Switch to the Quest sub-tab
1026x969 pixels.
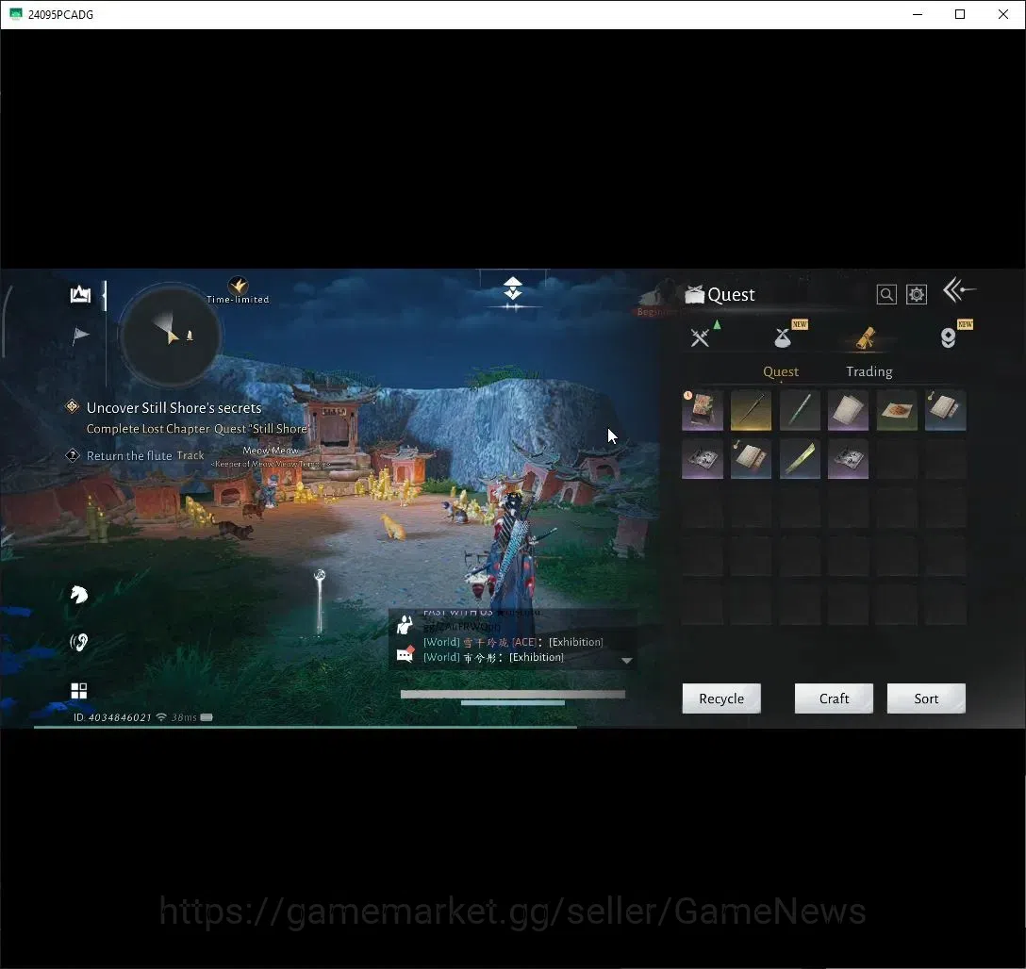pyautogui.click(x=781, y=371)
